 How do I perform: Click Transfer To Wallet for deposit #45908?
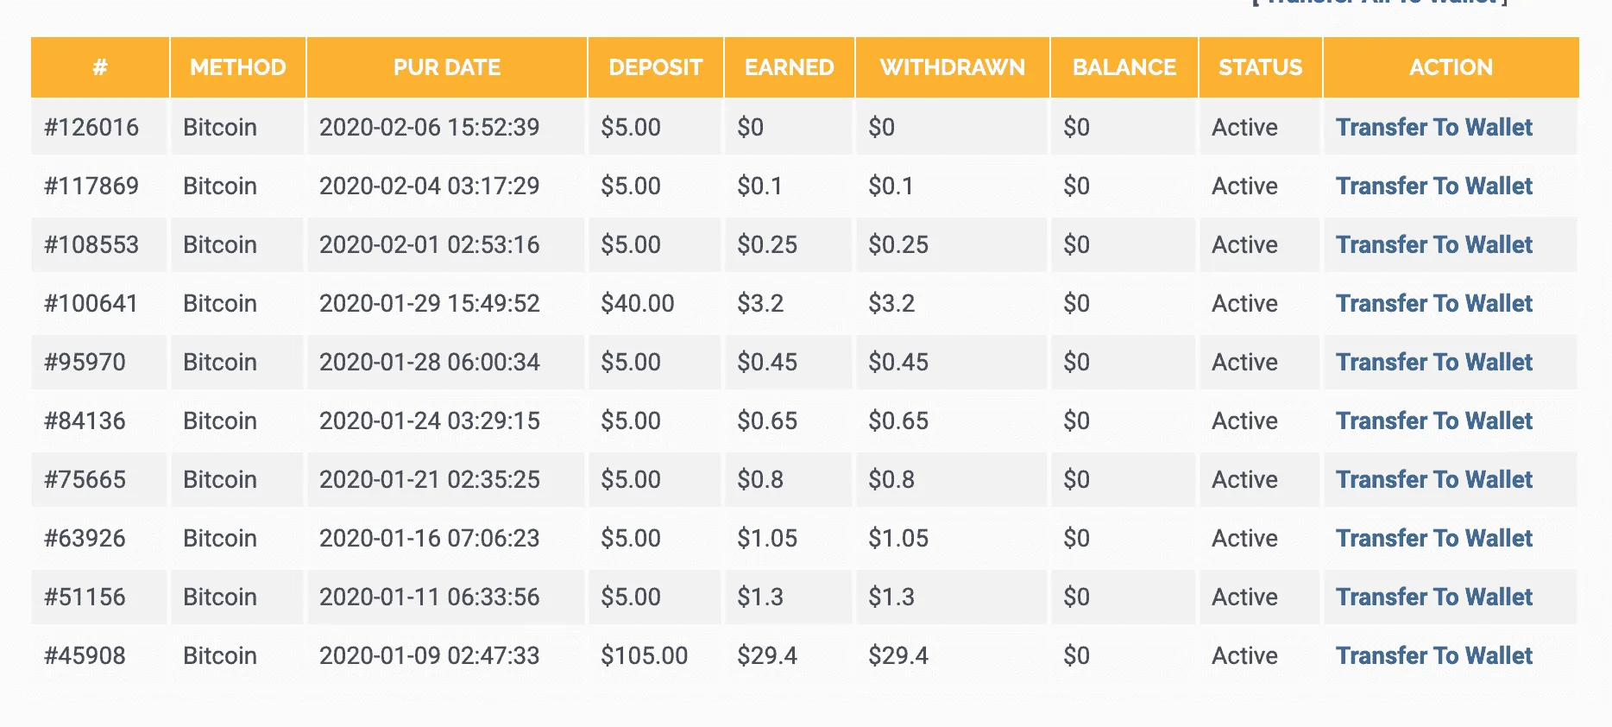tap(1433, 655)
